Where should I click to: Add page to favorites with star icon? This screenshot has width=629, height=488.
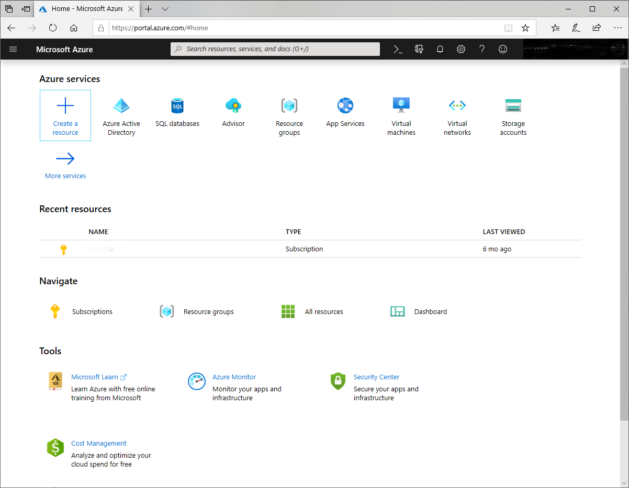coord(525,28)
